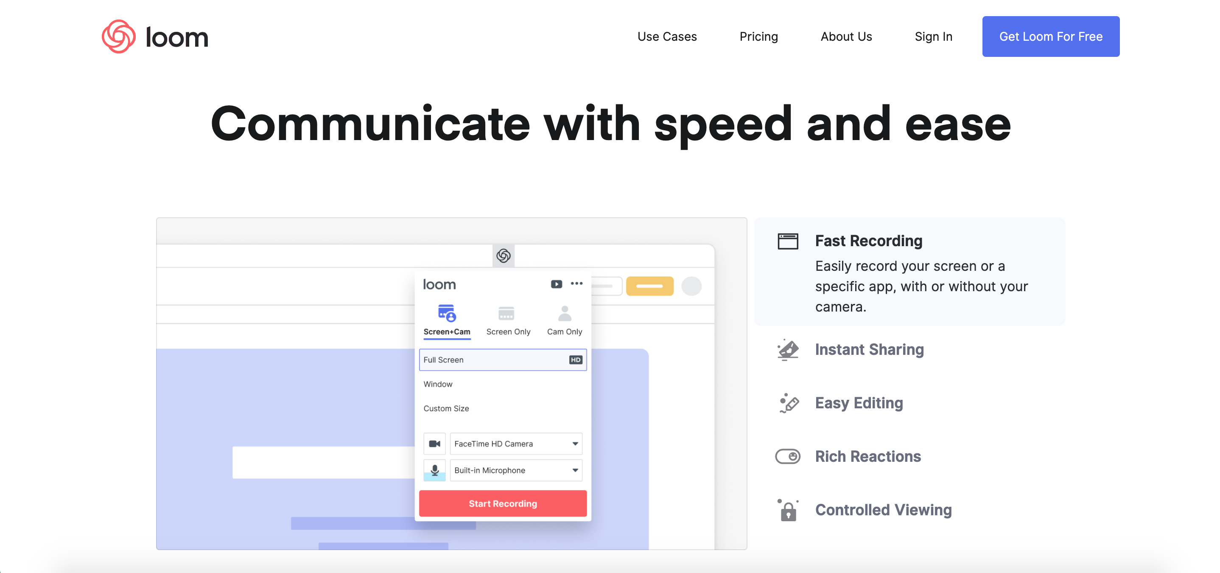The image size is (1220, 573).
Task: Click the Loom extension icon in browser toolbar
Action: (503, 256)
